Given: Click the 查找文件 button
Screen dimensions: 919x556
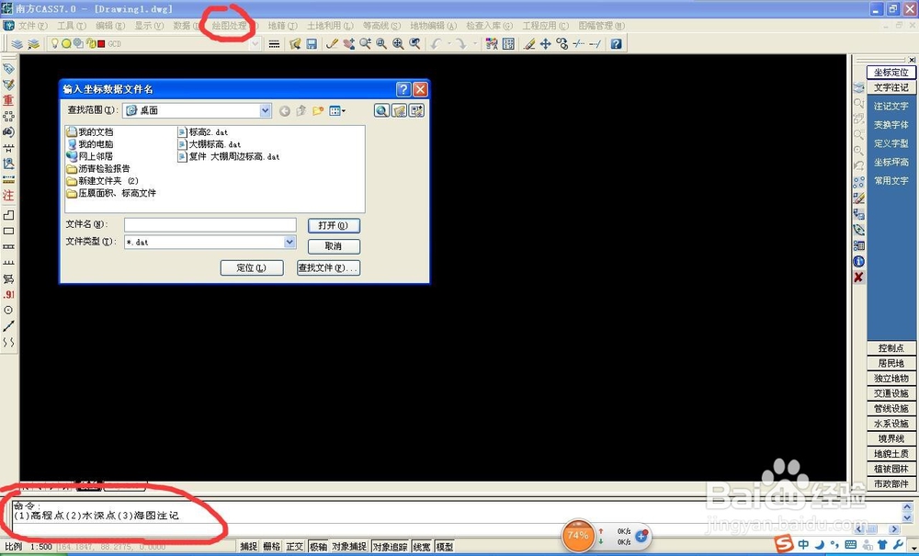Looking at the screenshot, I should coord(328,267).
